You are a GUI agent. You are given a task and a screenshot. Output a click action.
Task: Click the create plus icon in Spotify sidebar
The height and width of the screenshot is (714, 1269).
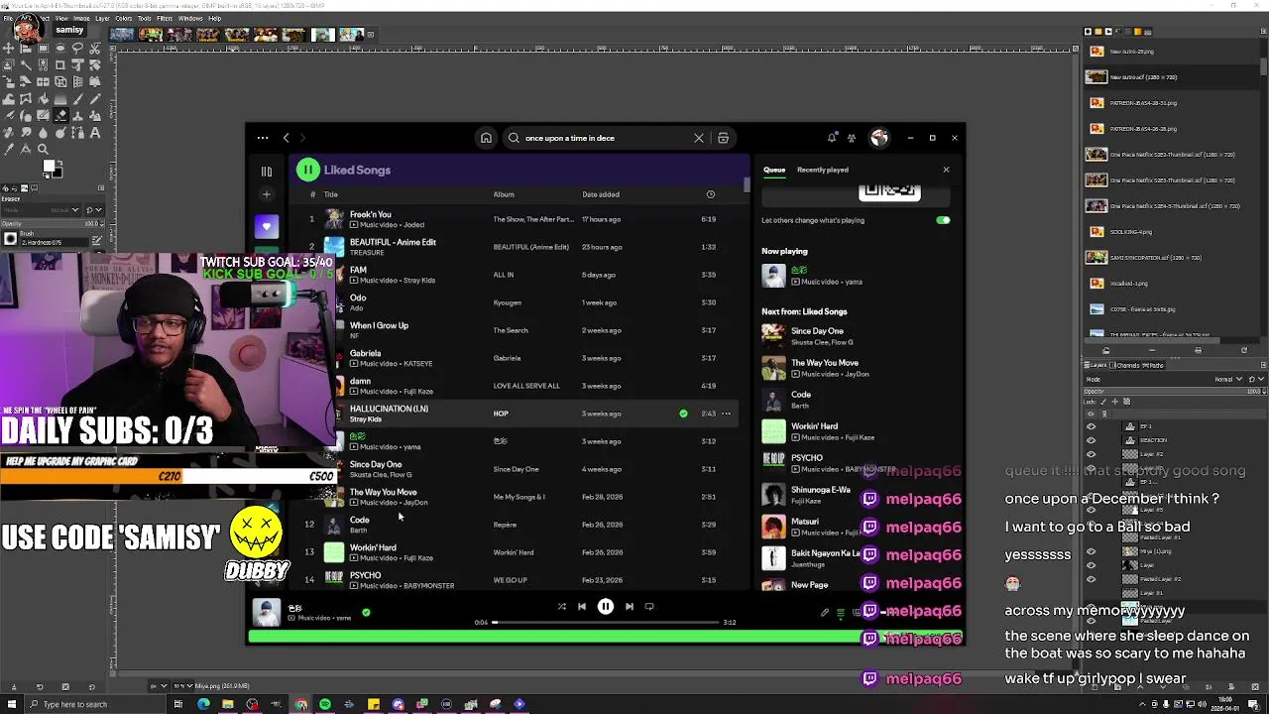coord(266,194)
